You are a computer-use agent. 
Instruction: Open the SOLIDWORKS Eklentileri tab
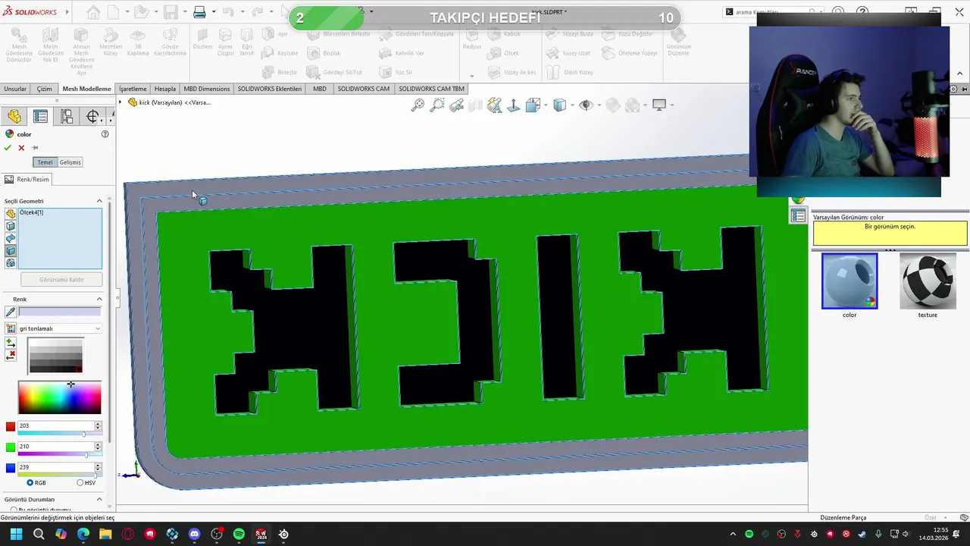coord(270,89)
